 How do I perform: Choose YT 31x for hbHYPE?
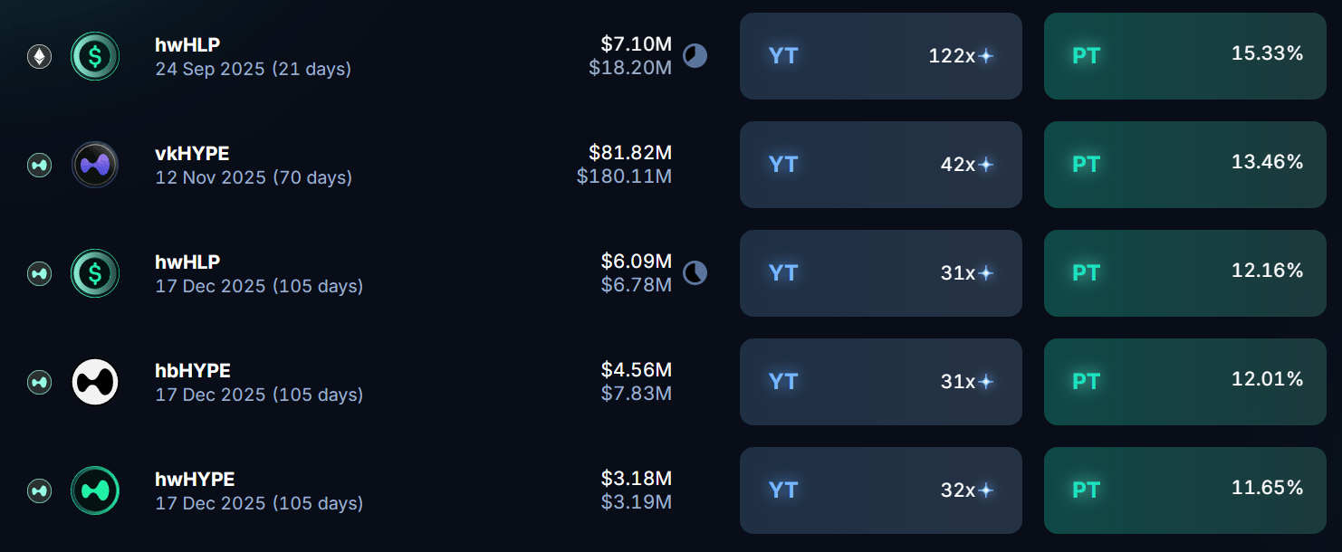click(x=880, y=382)
